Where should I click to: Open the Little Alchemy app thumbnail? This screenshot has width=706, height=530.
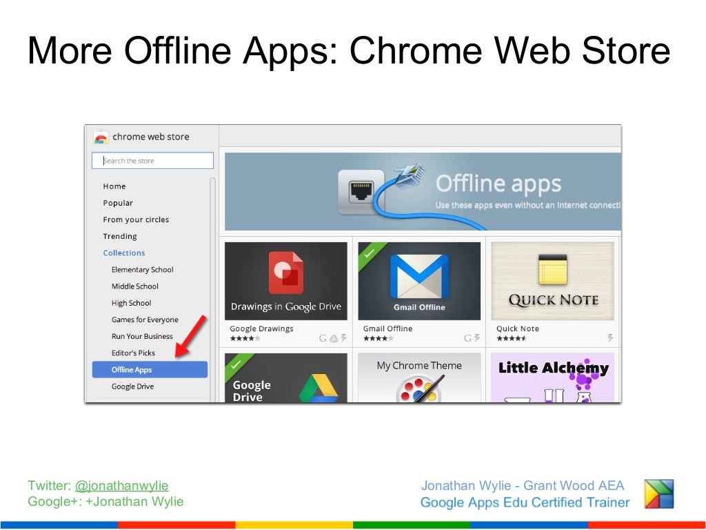click(x=552, y=377)
